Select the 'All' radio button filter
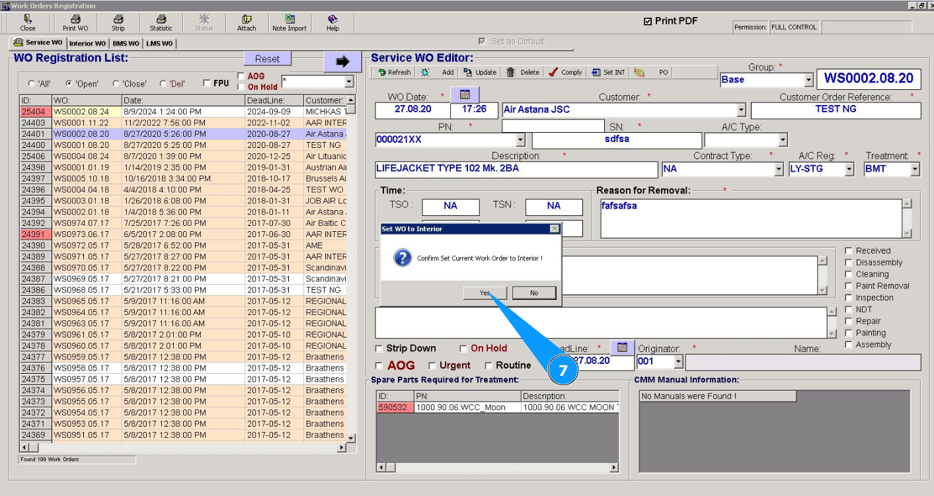Image resolution: width=934 pixels, height=496 pixels. [32, 84]
